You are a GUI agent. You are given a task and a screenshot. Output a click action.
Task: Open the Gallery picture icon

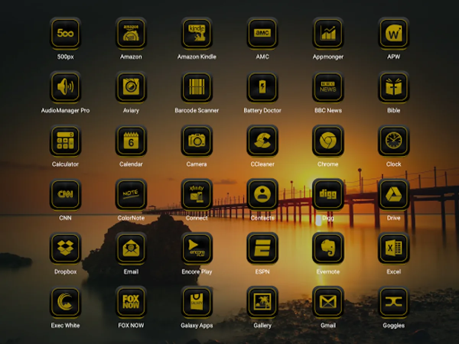point(262,302)
